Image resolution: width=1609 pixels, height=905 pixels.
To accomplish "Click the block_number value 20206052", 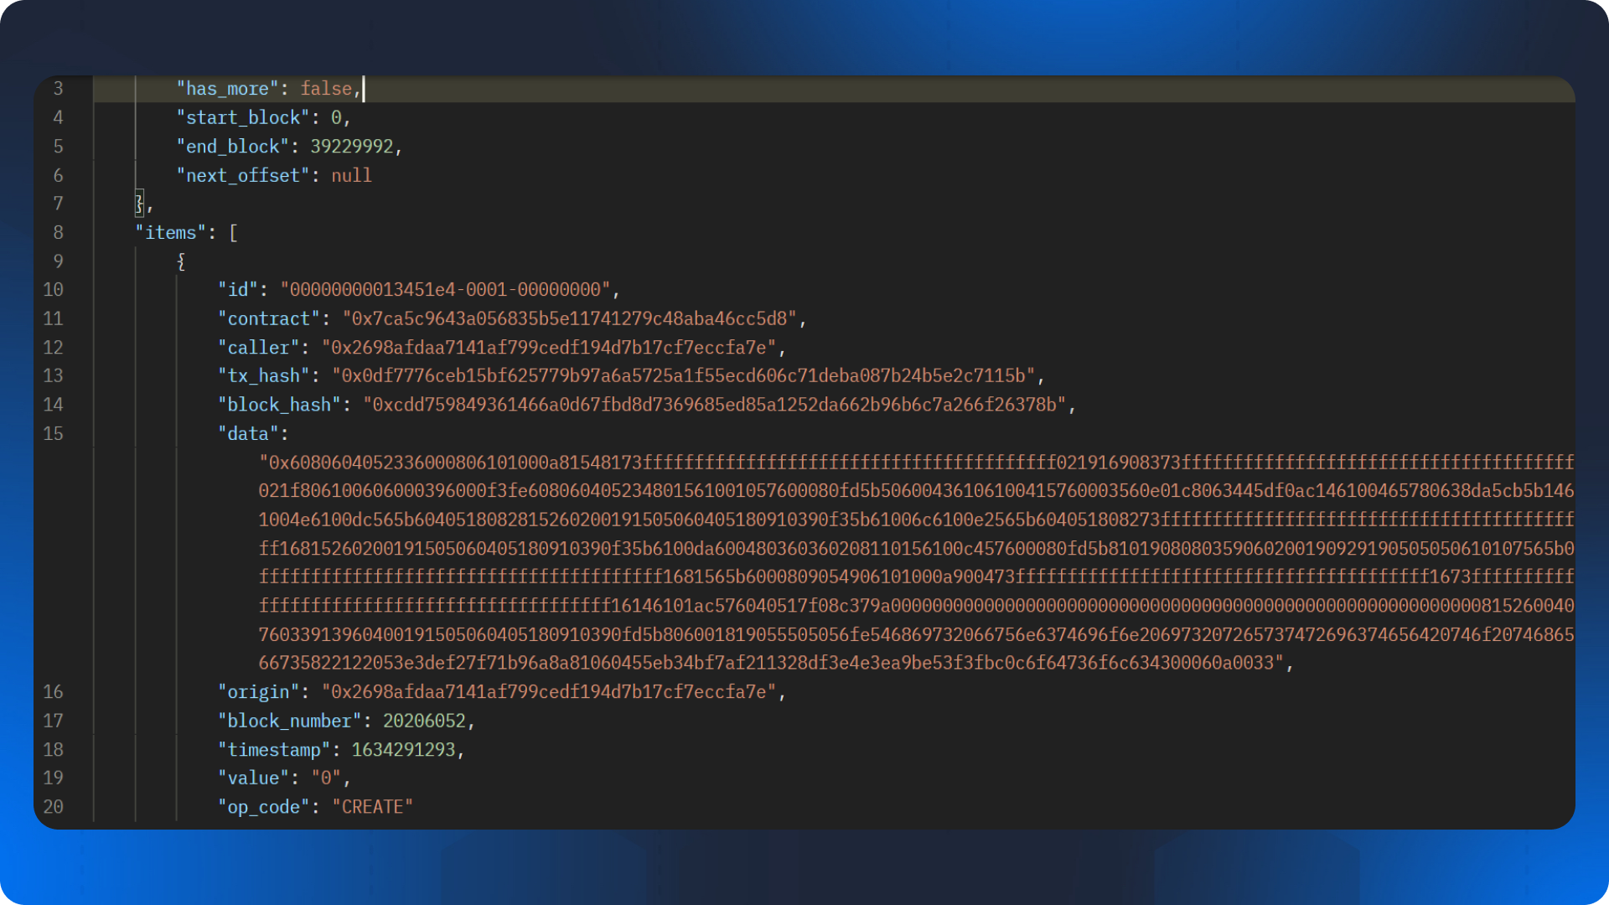I will point(424,721).
